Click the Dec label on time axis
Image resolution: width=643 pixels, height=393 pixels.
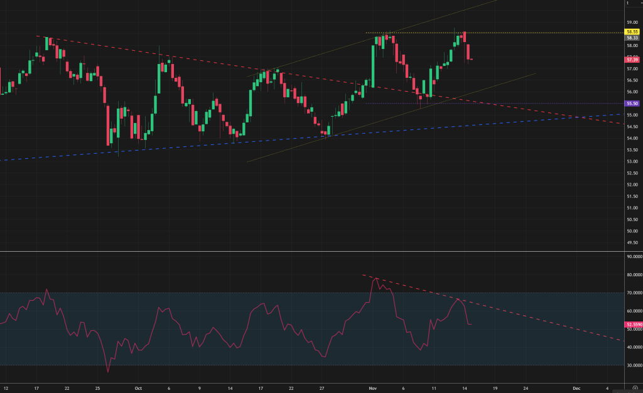click(x=576, y=388)
